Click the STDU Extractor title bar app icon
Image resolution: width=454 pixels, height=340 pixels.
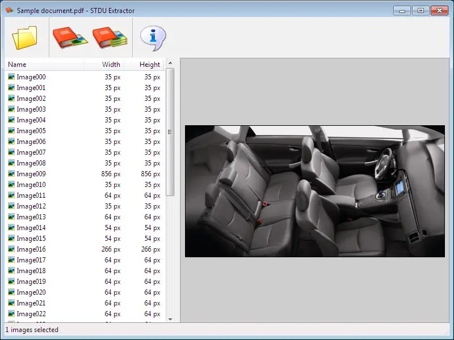[9, 10]
